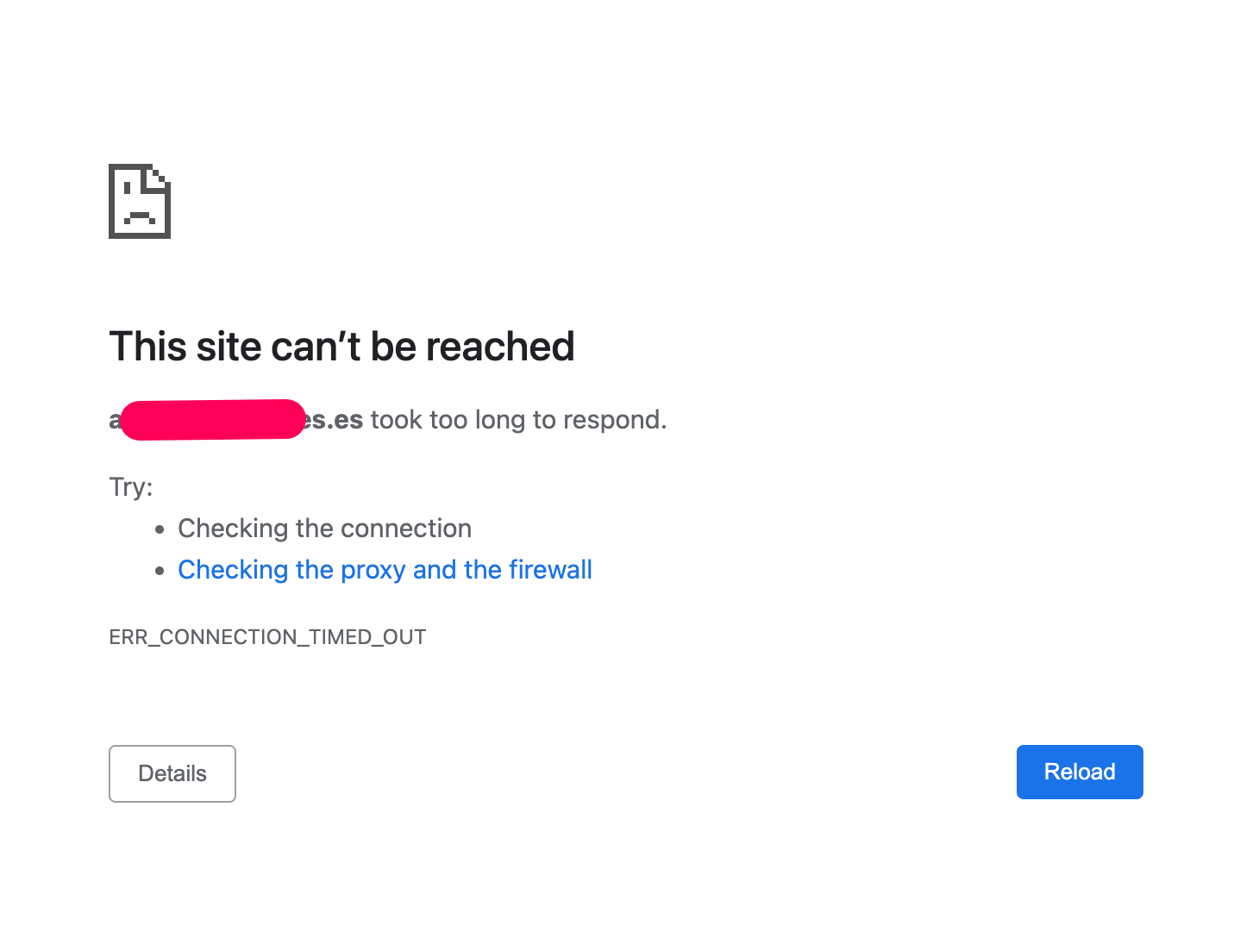
Task: Click the folded corner of the page icon
Action: [x=157, y=178]
